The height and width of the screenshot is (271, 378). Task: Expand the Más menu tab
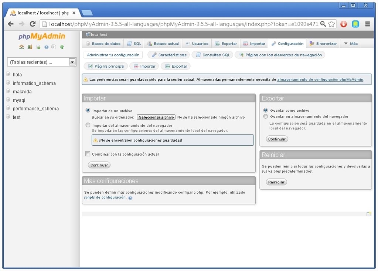click(351, 44)
